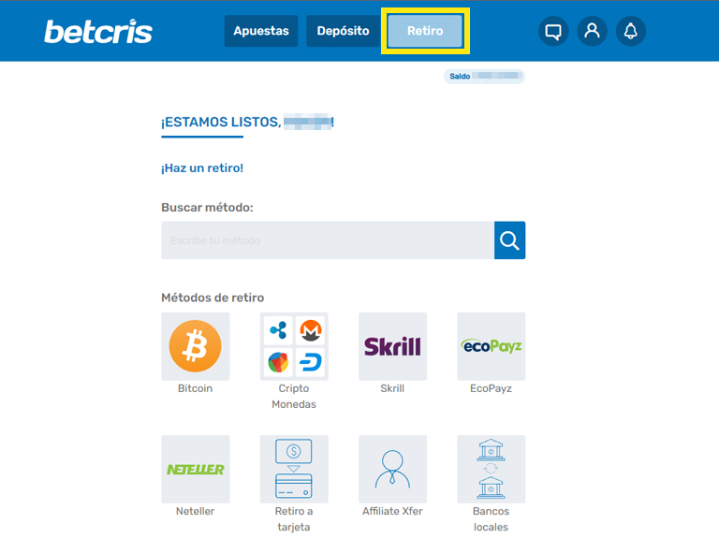719x553 pixels.
Task: Click the 'EcoPayz' label text
Action: click(492, 388)
